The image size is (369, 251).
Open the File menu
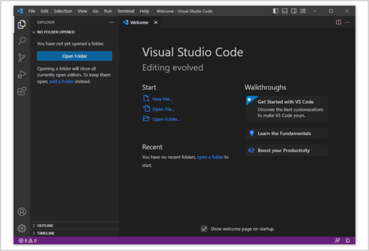point(32,11)
